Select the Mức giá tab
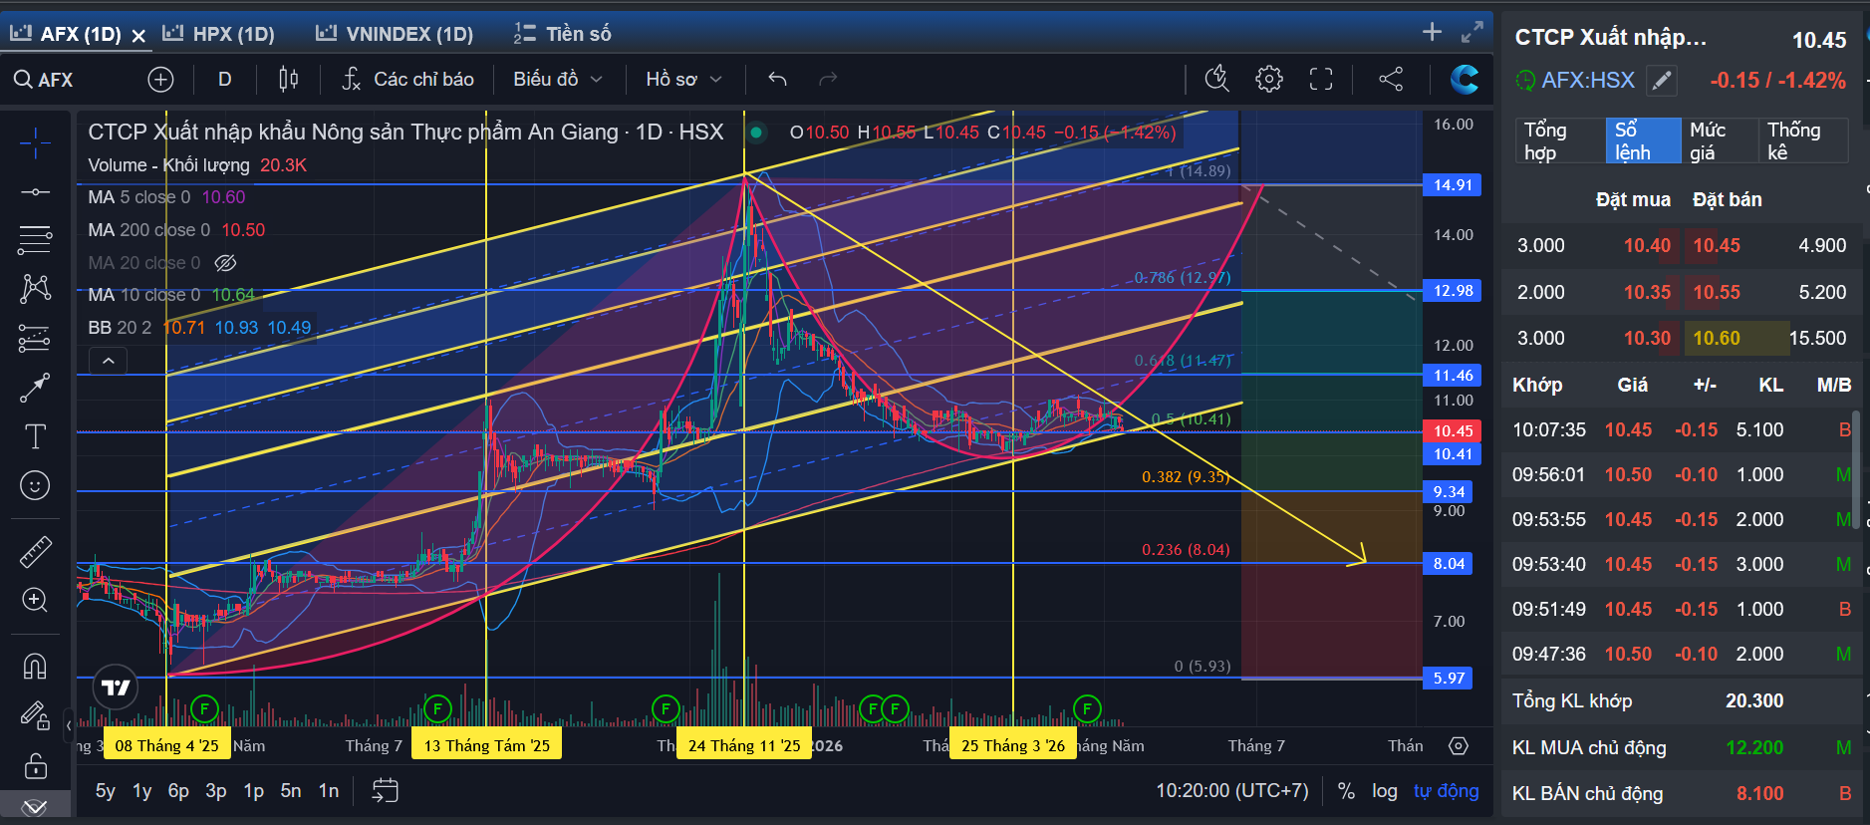1870x825 pixels. [x=1722, y=140]
